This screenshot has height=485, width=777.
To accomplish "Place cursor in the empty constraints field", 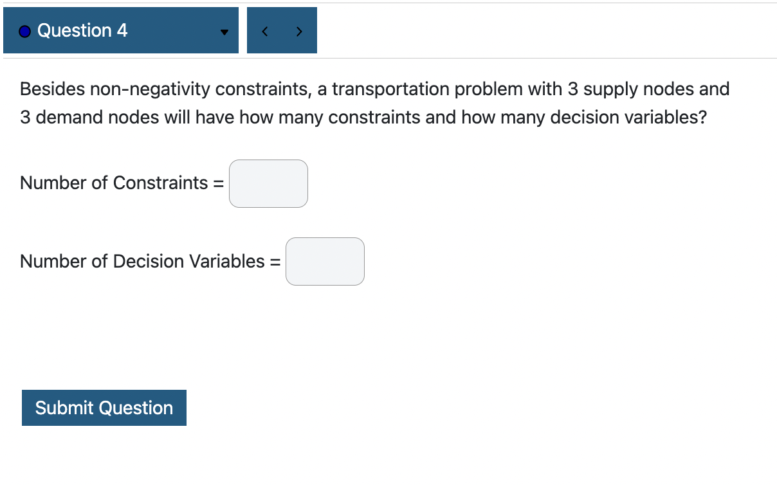I will coord(268,183).
